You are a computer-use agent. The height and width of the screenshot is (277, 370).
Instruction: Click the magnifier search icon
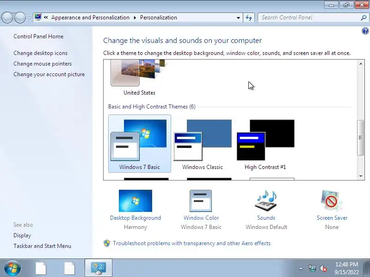click(x=364, y=18)
